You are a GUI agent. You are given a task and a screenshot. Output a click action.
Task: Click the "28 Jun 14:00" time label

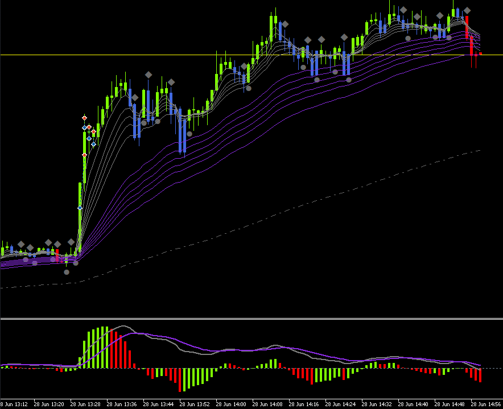coord(231,404)
